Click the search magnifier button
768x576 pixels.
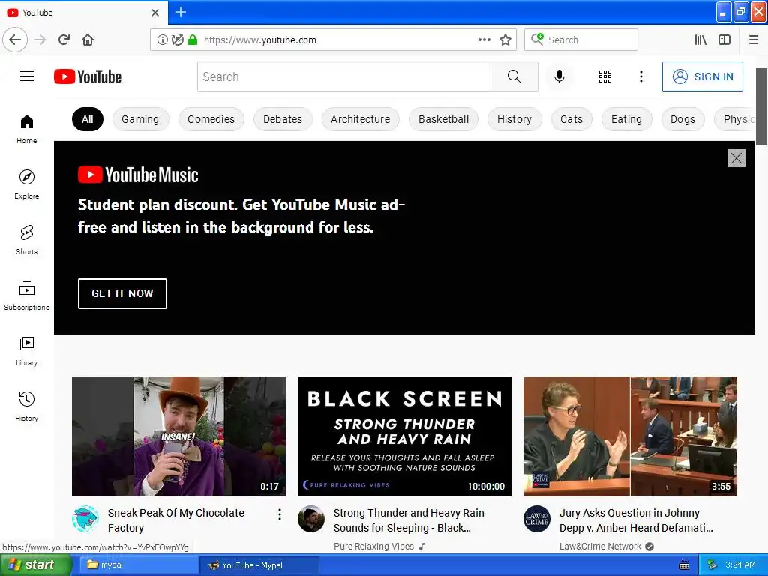pos(514,76)
